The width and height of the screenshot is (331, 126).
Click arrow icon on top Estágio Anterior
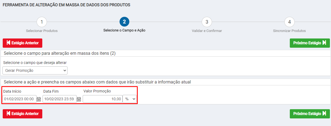click(x=8, y=43)
